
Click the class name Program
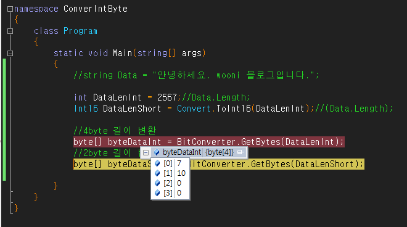coord(80,31)
